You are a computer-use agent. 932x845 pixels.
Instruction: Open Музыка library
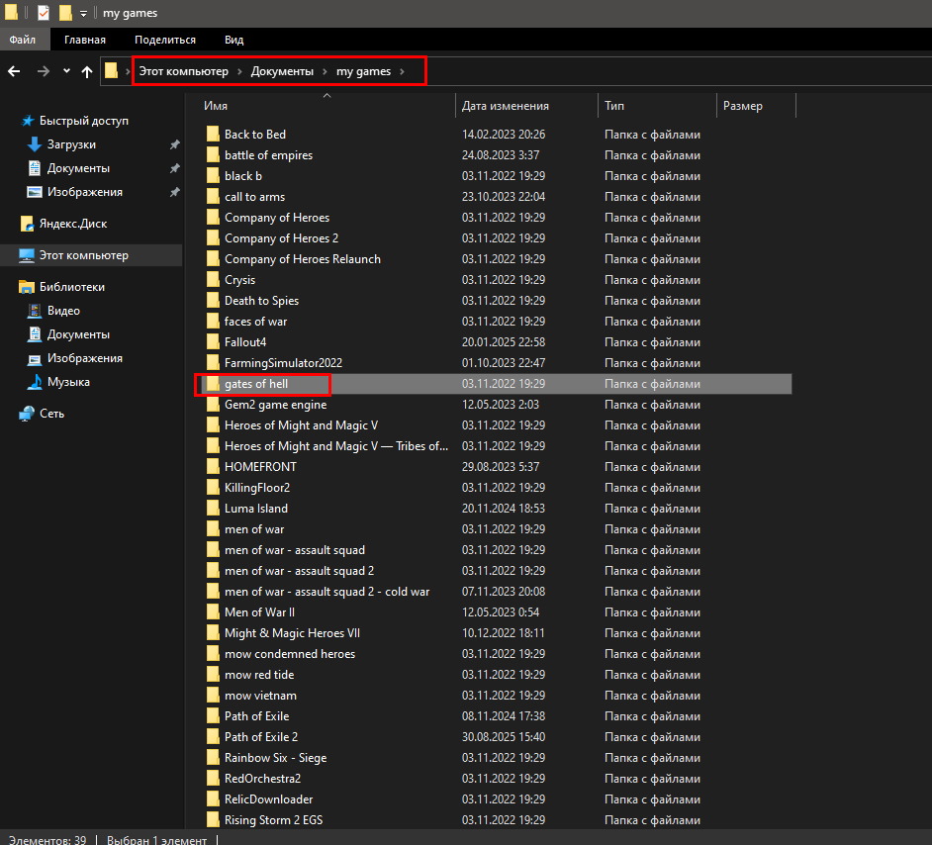(x=68, y=382)
